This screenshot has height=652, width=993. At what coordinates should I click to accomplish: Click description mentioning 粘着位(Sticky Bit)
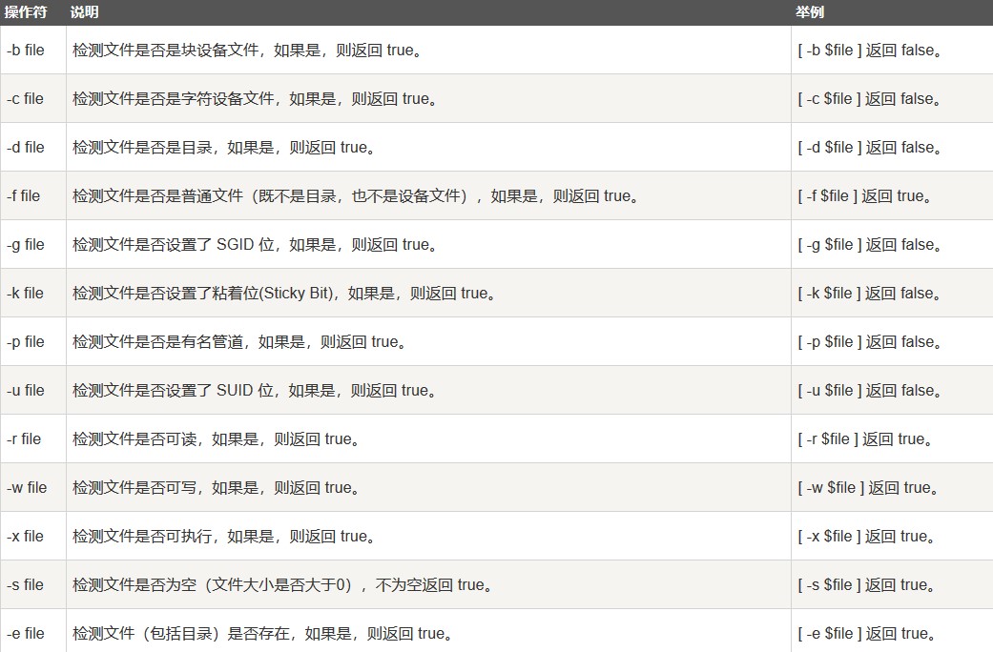coord(283,293)
